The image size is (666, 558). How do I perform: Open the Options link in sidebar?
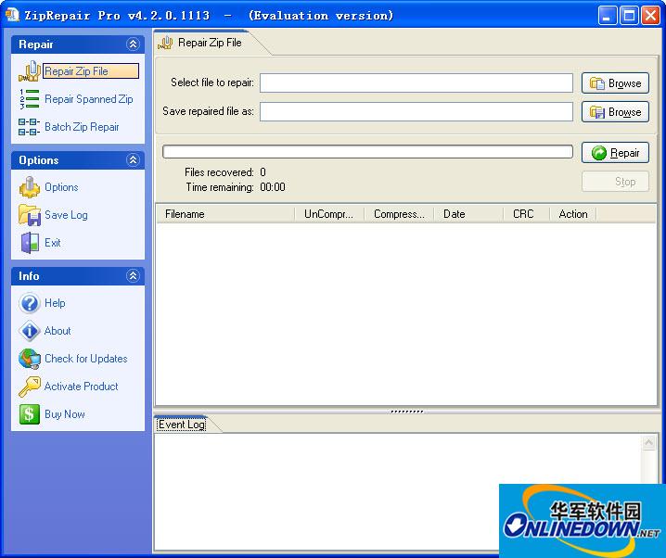click(x=61, y=187)
